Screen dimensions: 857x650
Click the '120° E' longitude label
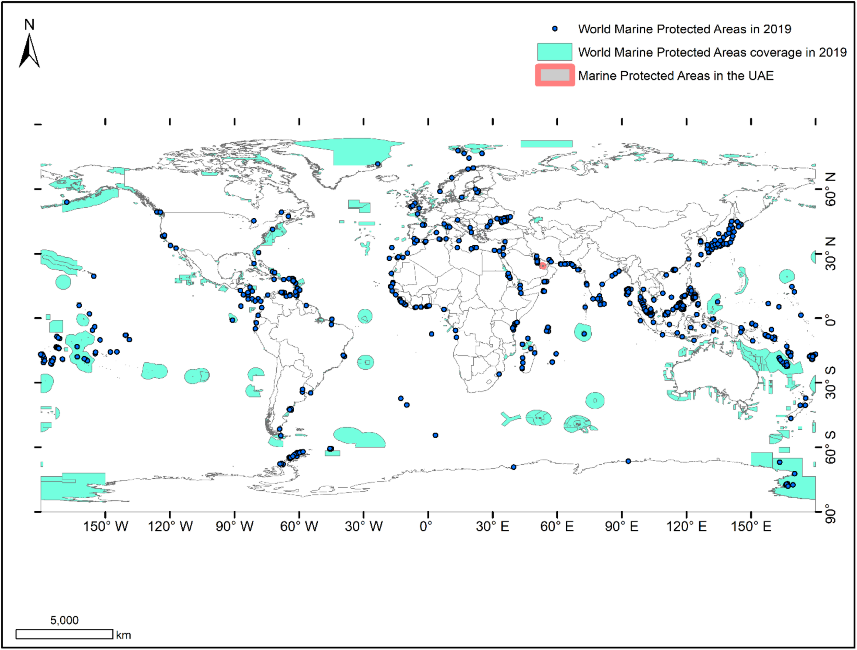(x=686, y=526)
